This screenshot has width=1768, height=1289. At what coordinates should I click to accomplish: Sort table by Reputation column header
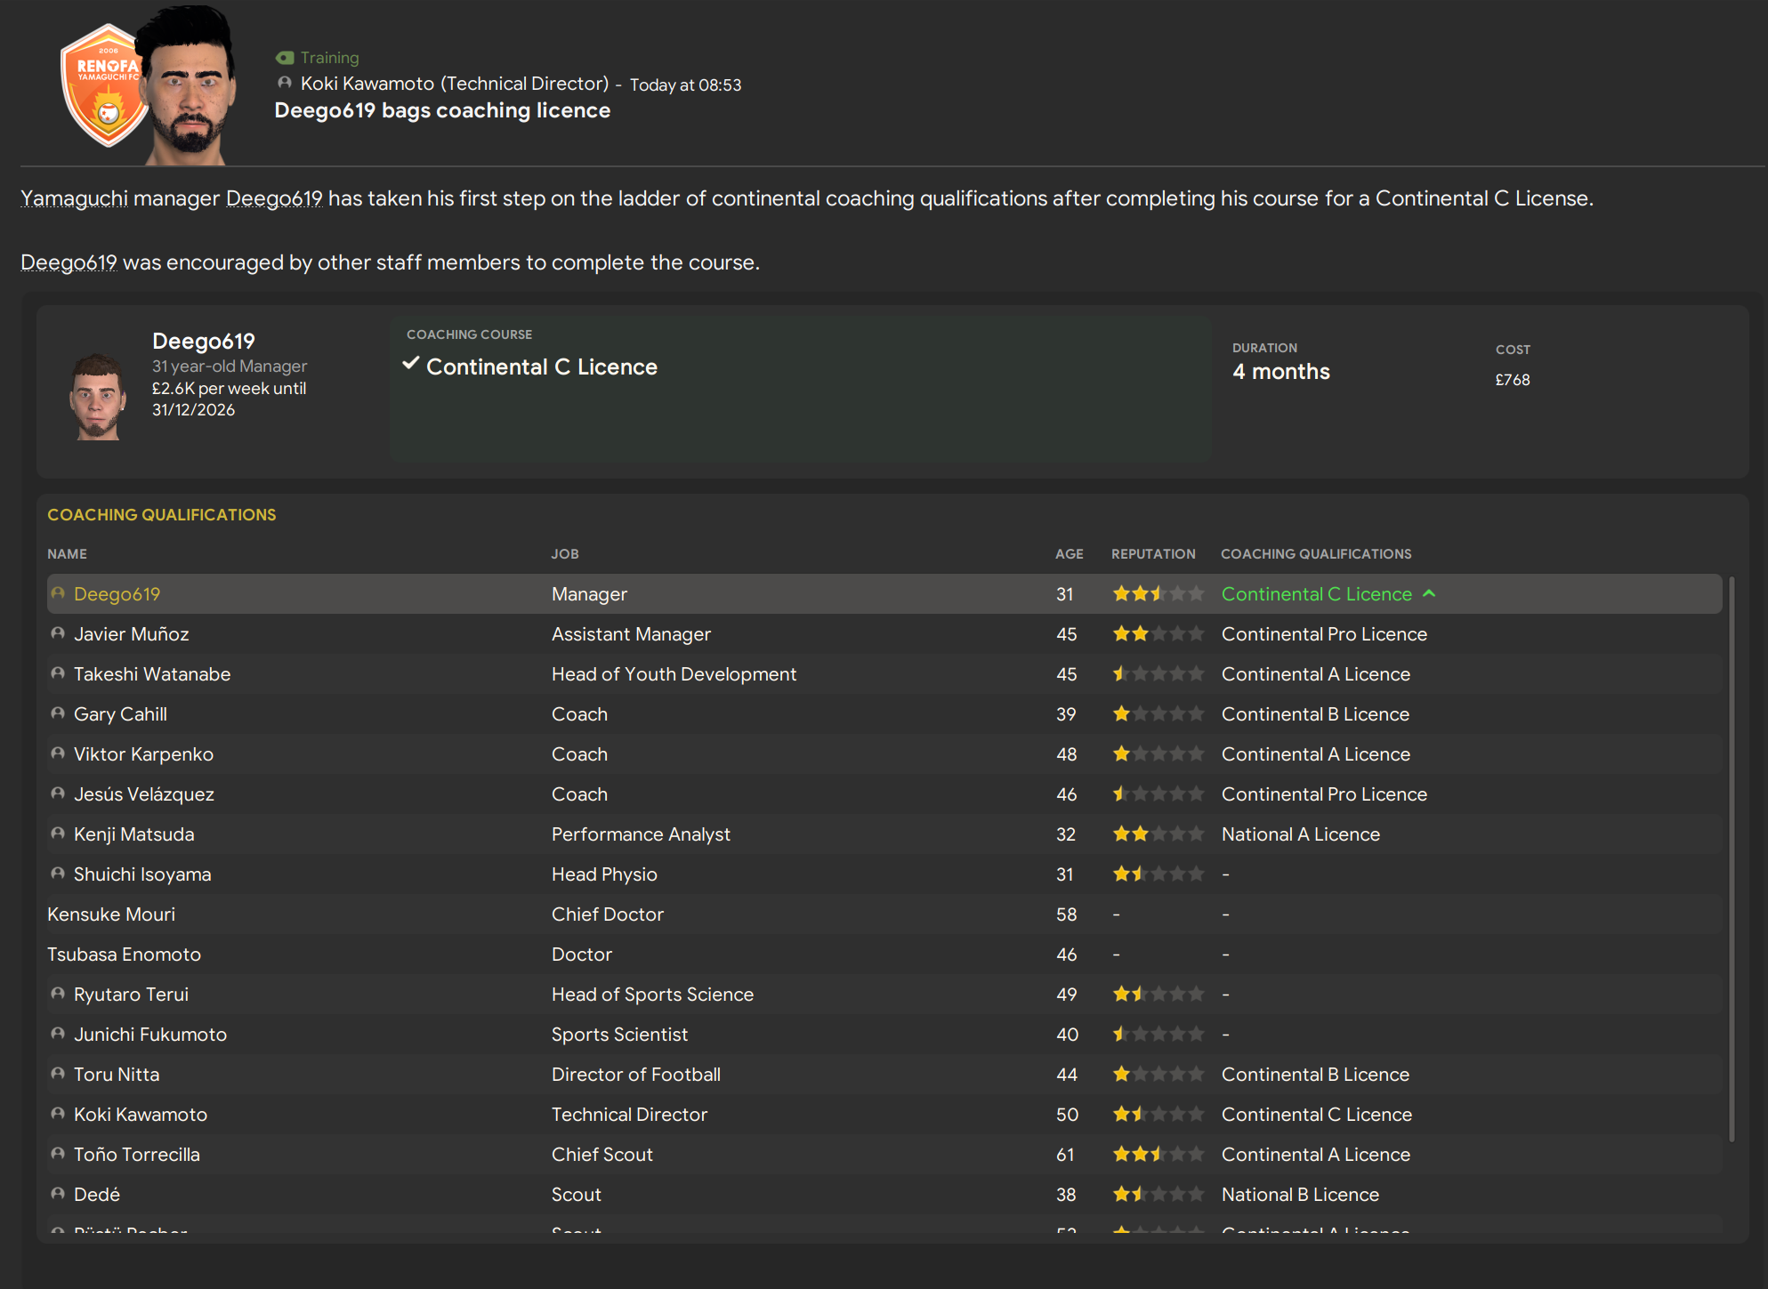(1153, 553)
